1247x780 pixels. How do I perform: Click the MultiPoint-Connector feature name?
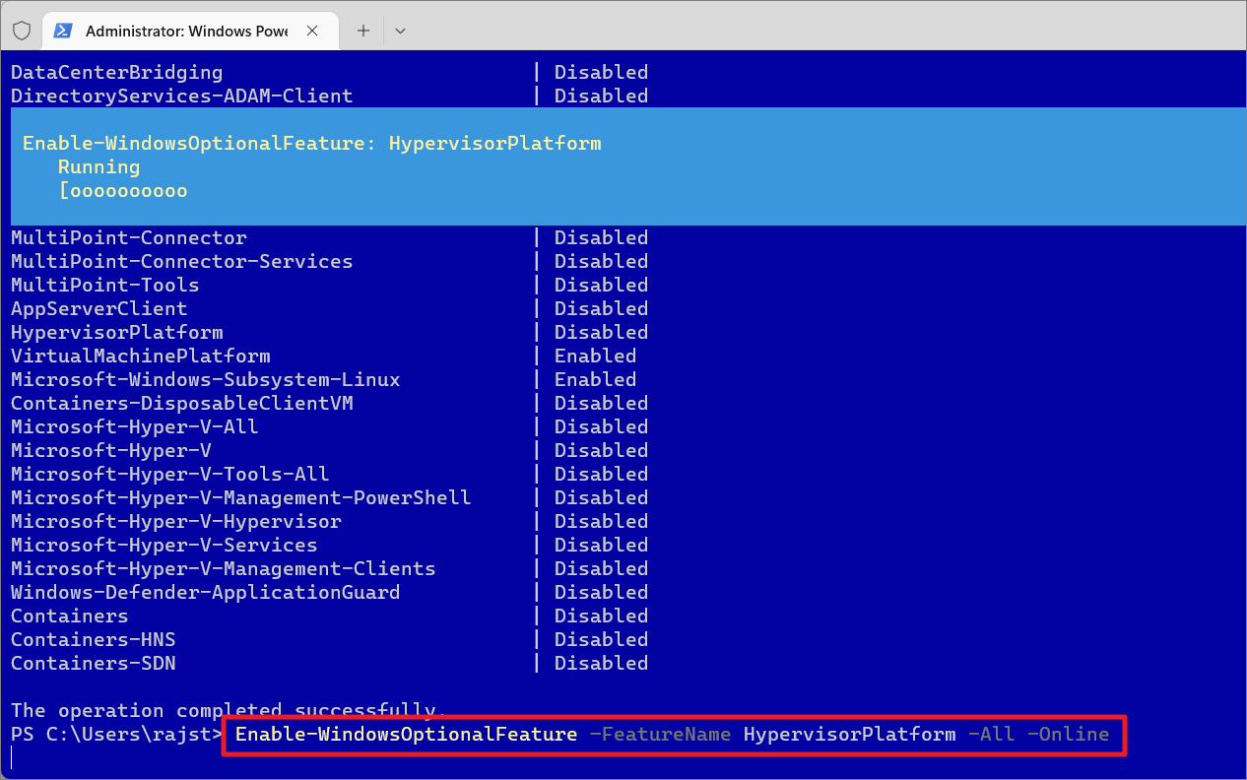pos(128,237)
